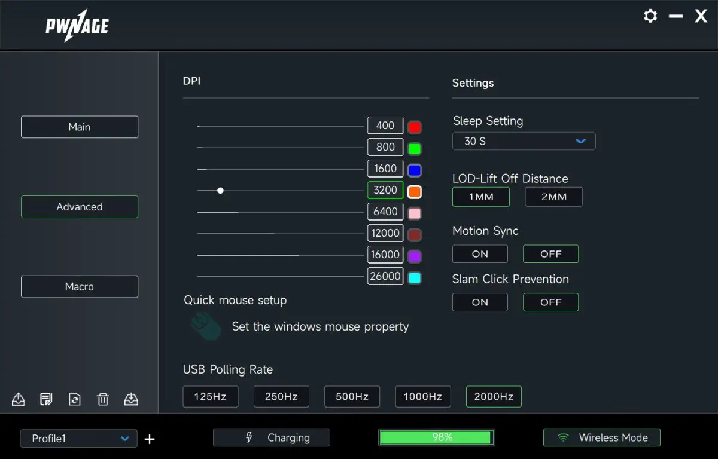The image size is (718, 459).
Task: Select 500Hz polling rate
Action: 352,396
